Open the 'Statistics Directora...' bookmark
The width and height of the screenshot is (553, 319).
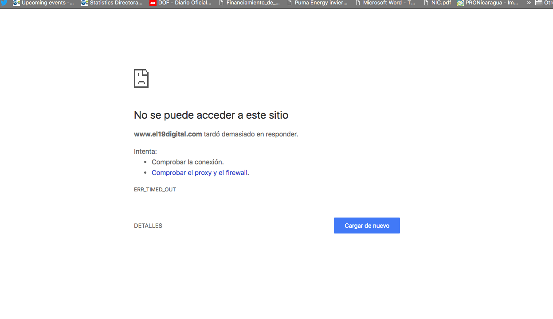point(112,3)
